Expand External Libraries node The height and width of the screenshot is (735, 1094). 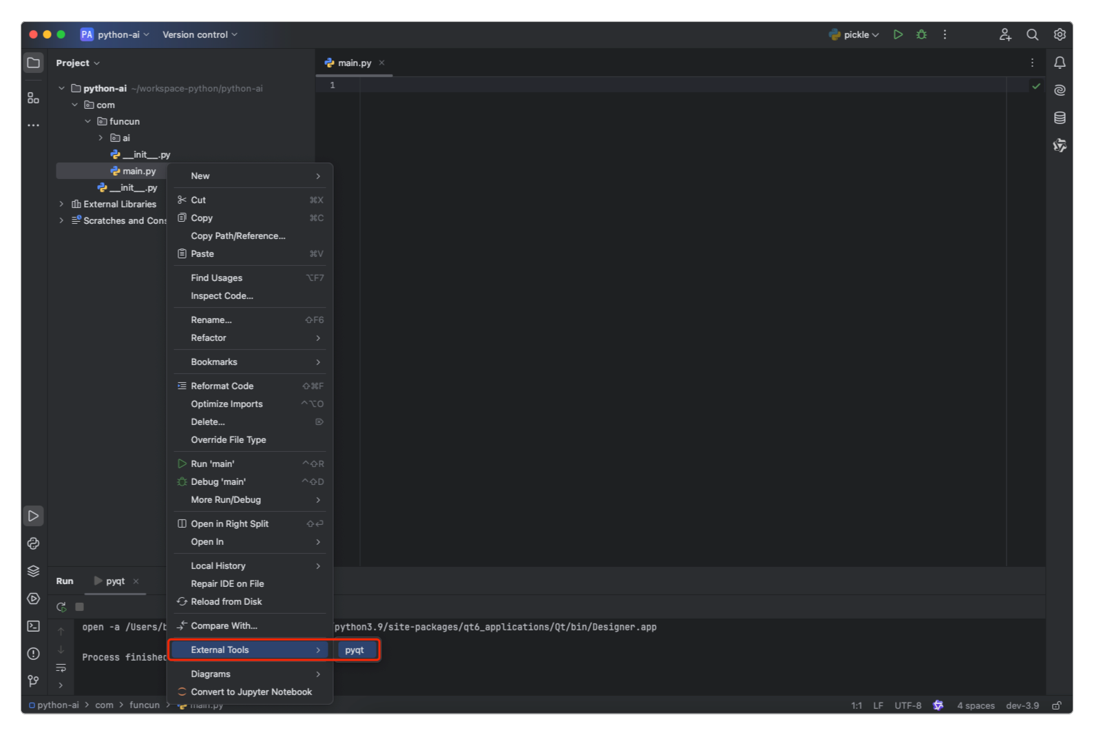click(61, 204)
